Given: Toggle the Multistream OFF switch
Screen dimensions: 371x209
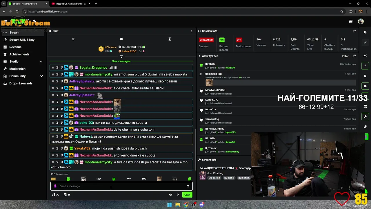Looking at the screenshot, I should (x=239, y=40).
